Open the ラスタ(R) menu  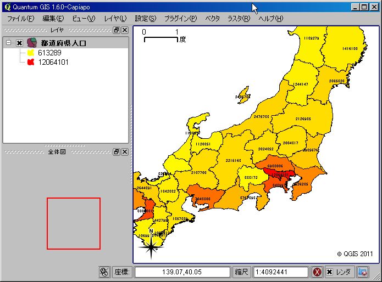pyautogui.click(x=239, y=18)
